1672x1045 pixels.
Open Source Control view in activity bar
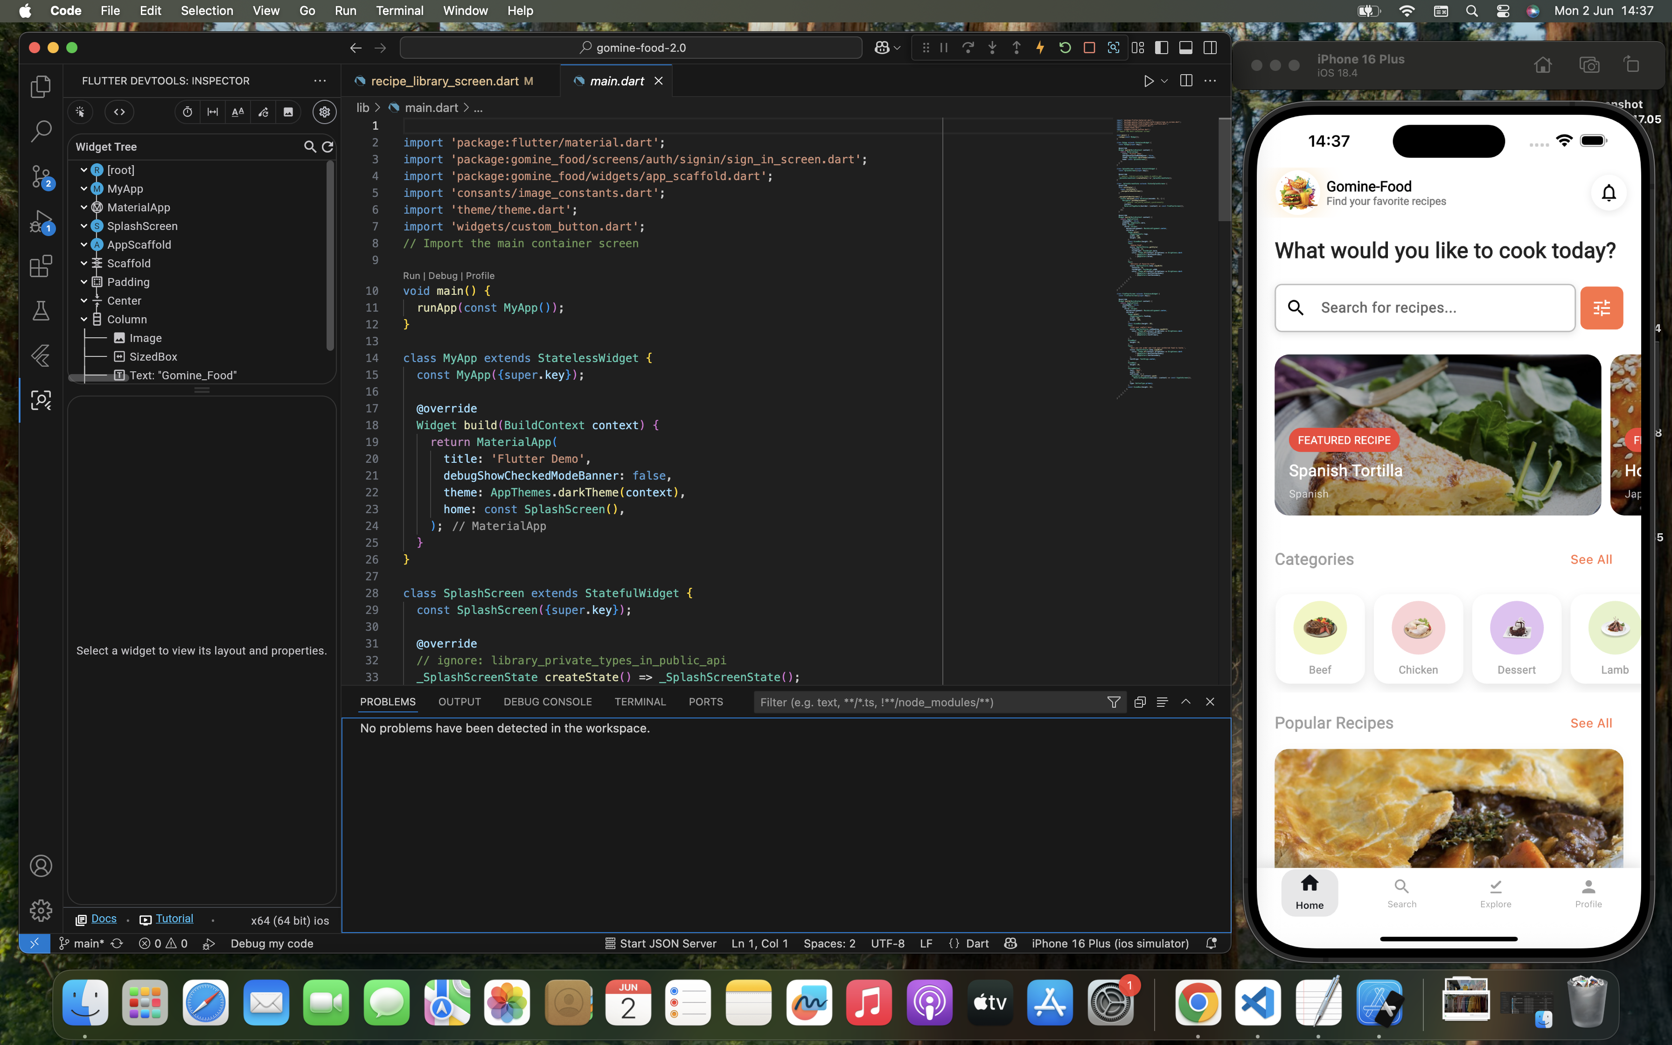pyautogui.click(x=42, y=176)
